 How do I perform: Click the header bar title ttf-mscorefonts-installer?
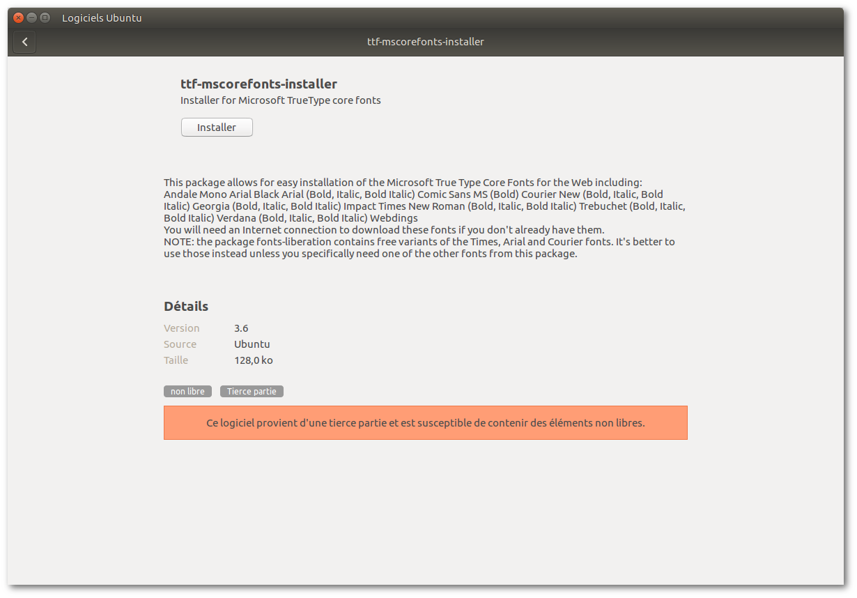tap(426, 42)
